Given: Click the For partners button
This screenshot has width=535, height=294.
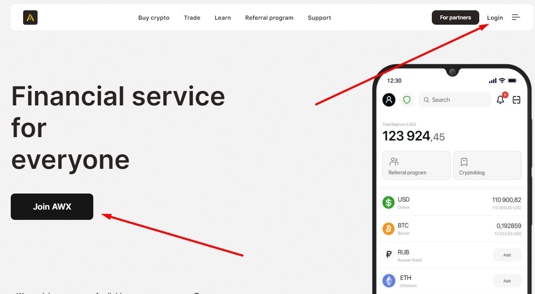Looking at the screenshot, I should tap(455, 18).
